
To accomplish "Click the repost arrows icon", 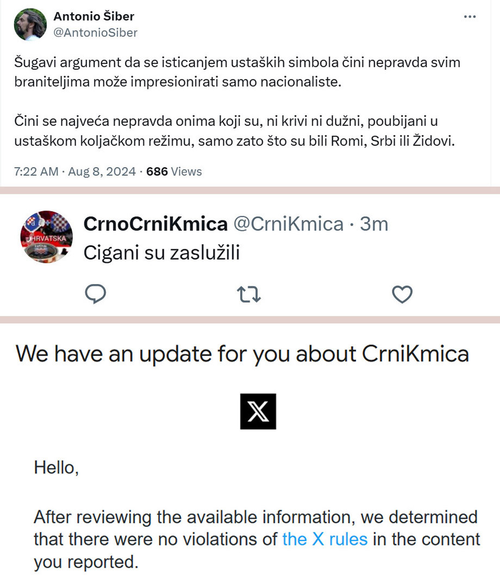I will click(249, 294).
